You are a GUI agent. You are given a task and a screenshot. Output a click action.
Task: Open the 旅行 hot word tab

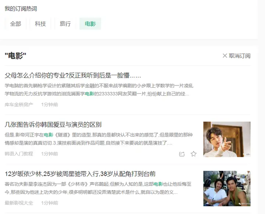[65, 24]
